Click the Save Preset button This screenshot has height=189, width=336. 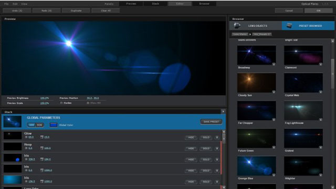(x=211, y=122)
